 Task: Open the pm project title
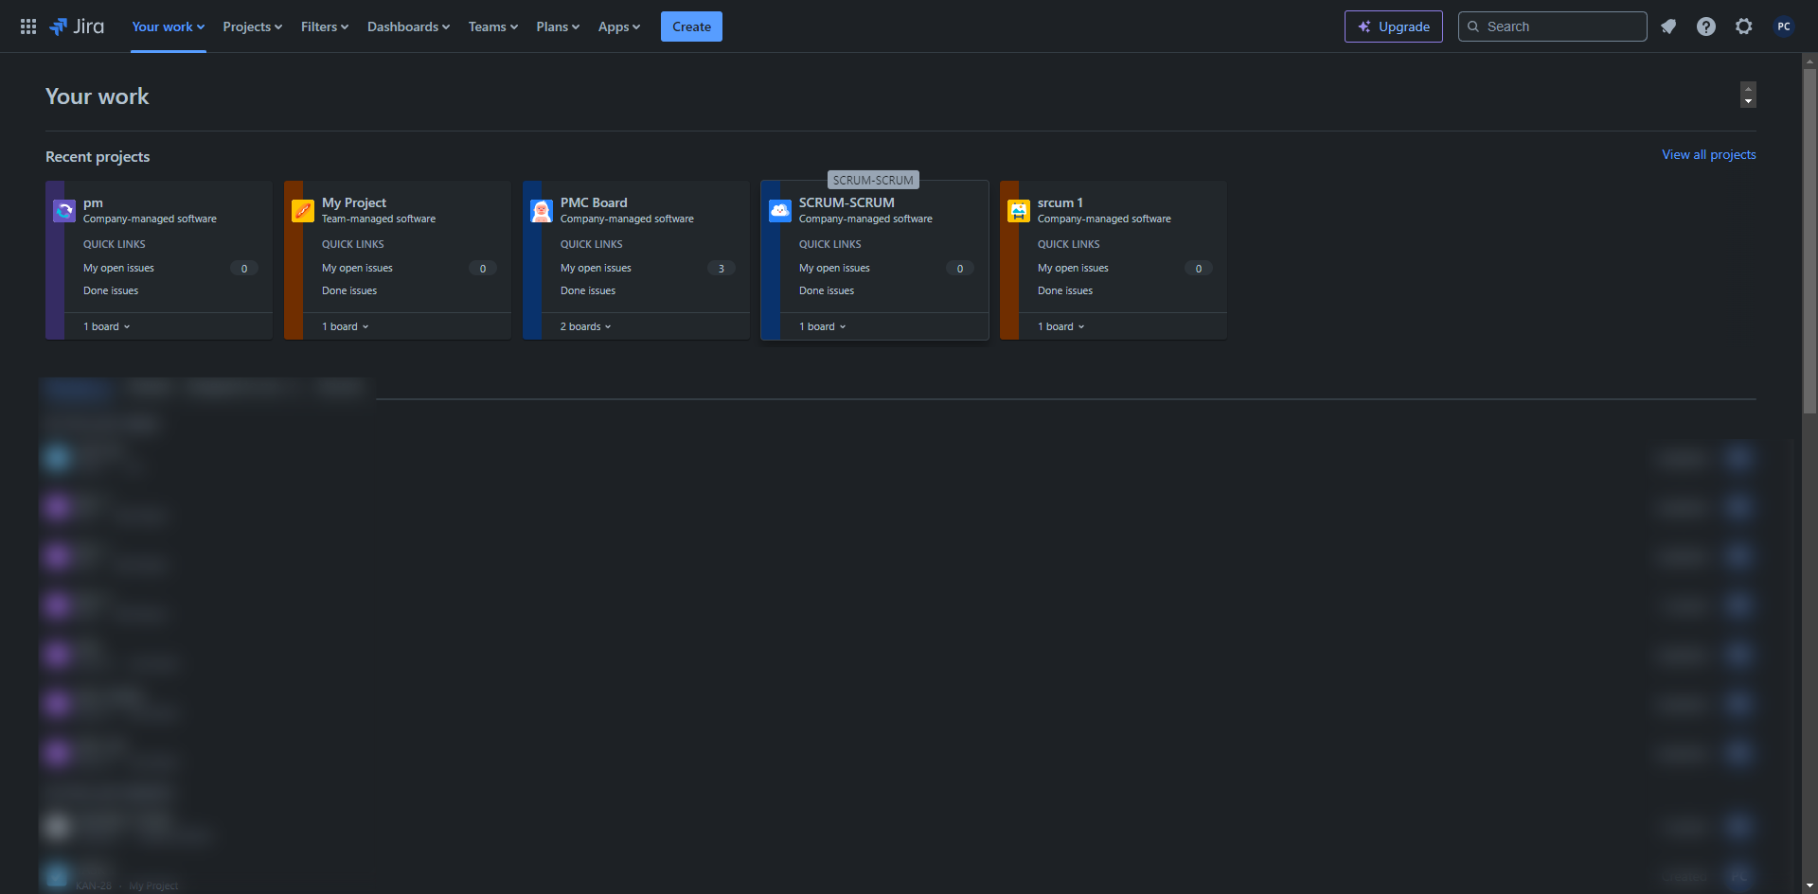(x=93, y=202)
